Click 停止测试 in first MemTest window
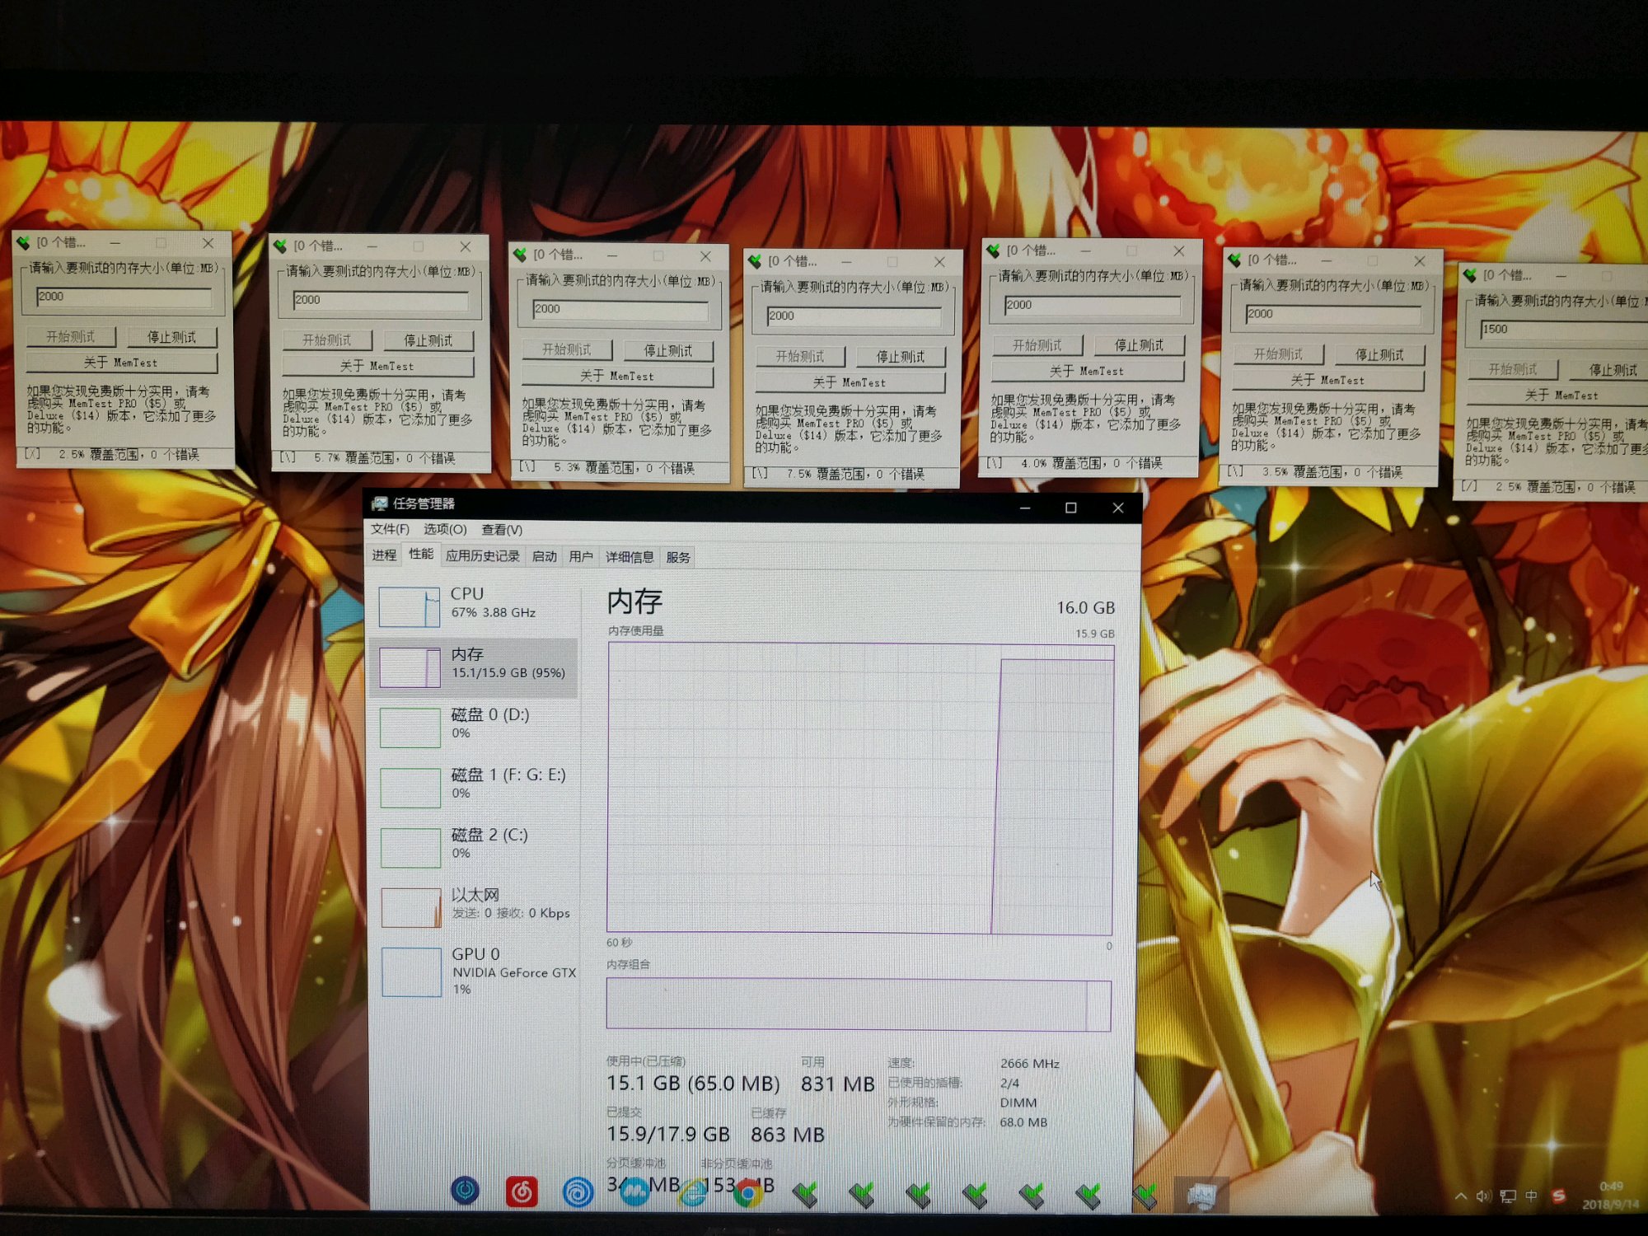 (171, 337)
